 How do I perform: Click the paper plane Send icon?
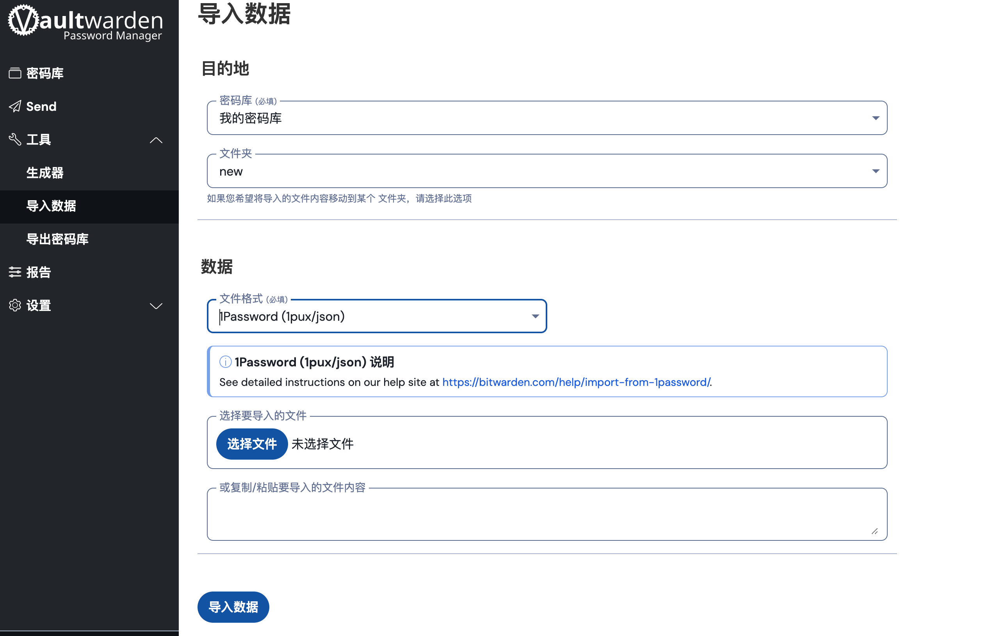pyautogui.click(x=15, y=106)
